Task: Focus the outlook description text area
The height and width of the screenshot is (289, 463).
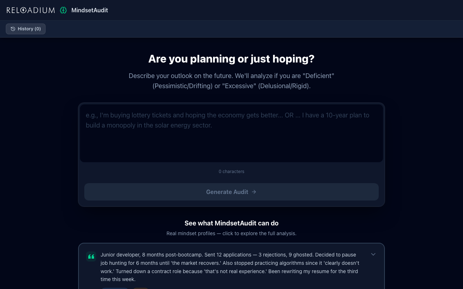Action: click(231, 133)
